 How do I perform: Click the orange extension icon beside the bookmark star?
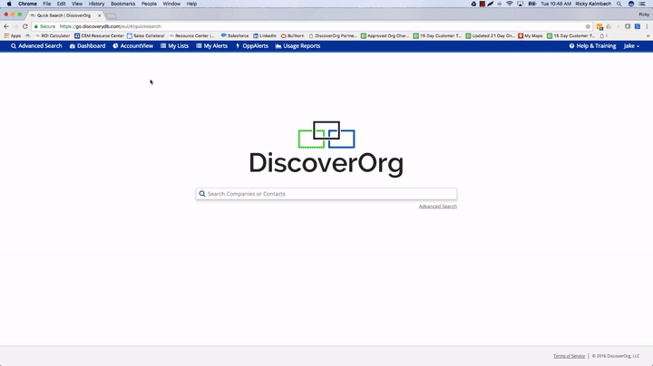599,26
